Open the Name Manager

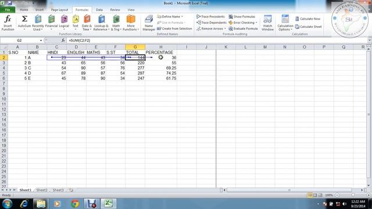pos(149,23)
